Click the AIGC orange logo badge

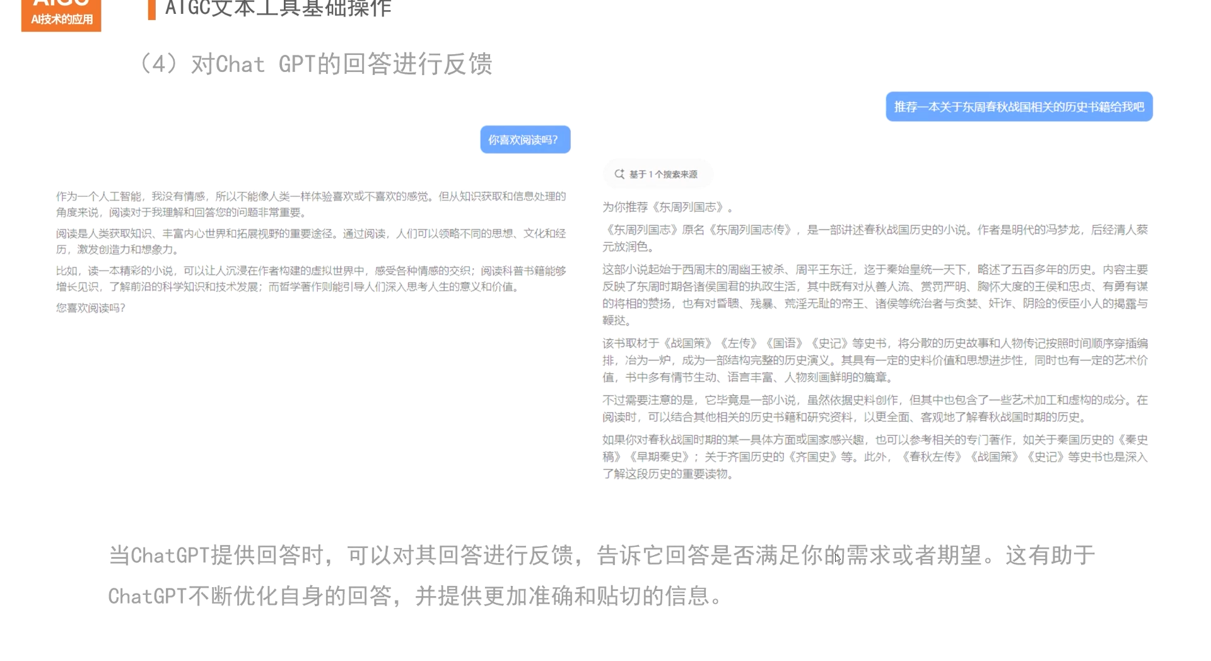(61, 15)
